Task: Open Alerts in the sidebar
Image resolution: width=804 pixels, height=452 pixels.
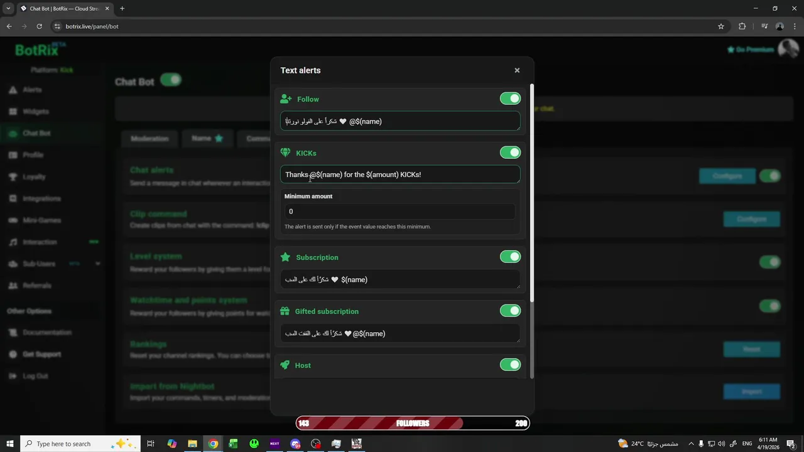Action: pos(32,90)
